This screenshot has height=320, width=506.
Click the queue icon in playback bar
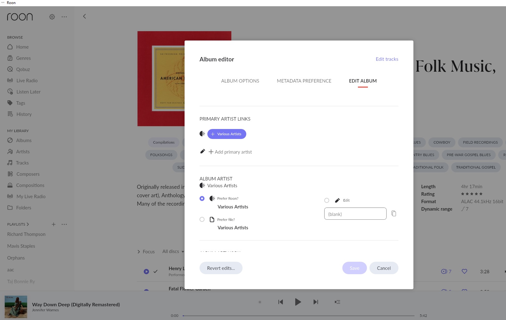[x=337, y=302]
